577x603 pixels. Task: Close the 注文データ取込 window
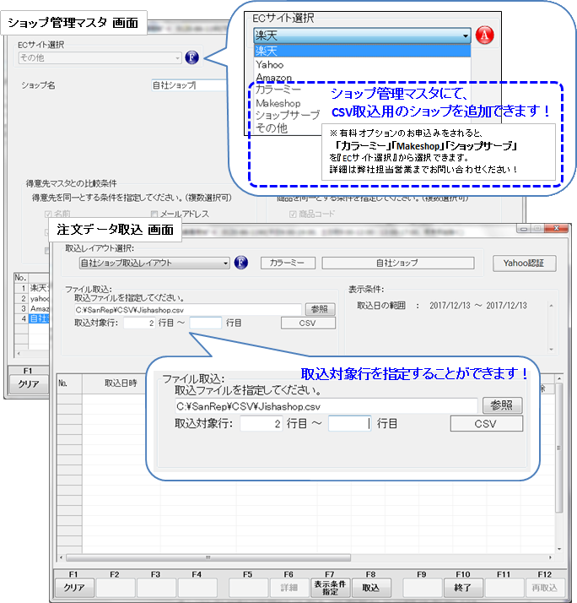click(x=556, y=228)
